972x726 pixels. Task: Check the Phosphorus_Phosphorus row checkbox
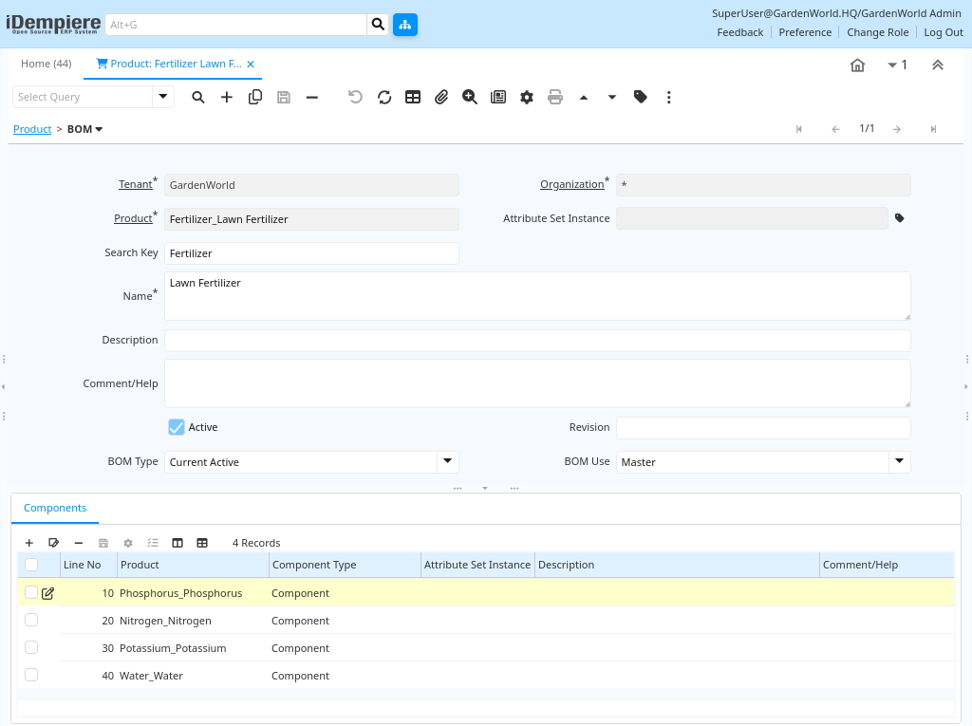(31, 593)
